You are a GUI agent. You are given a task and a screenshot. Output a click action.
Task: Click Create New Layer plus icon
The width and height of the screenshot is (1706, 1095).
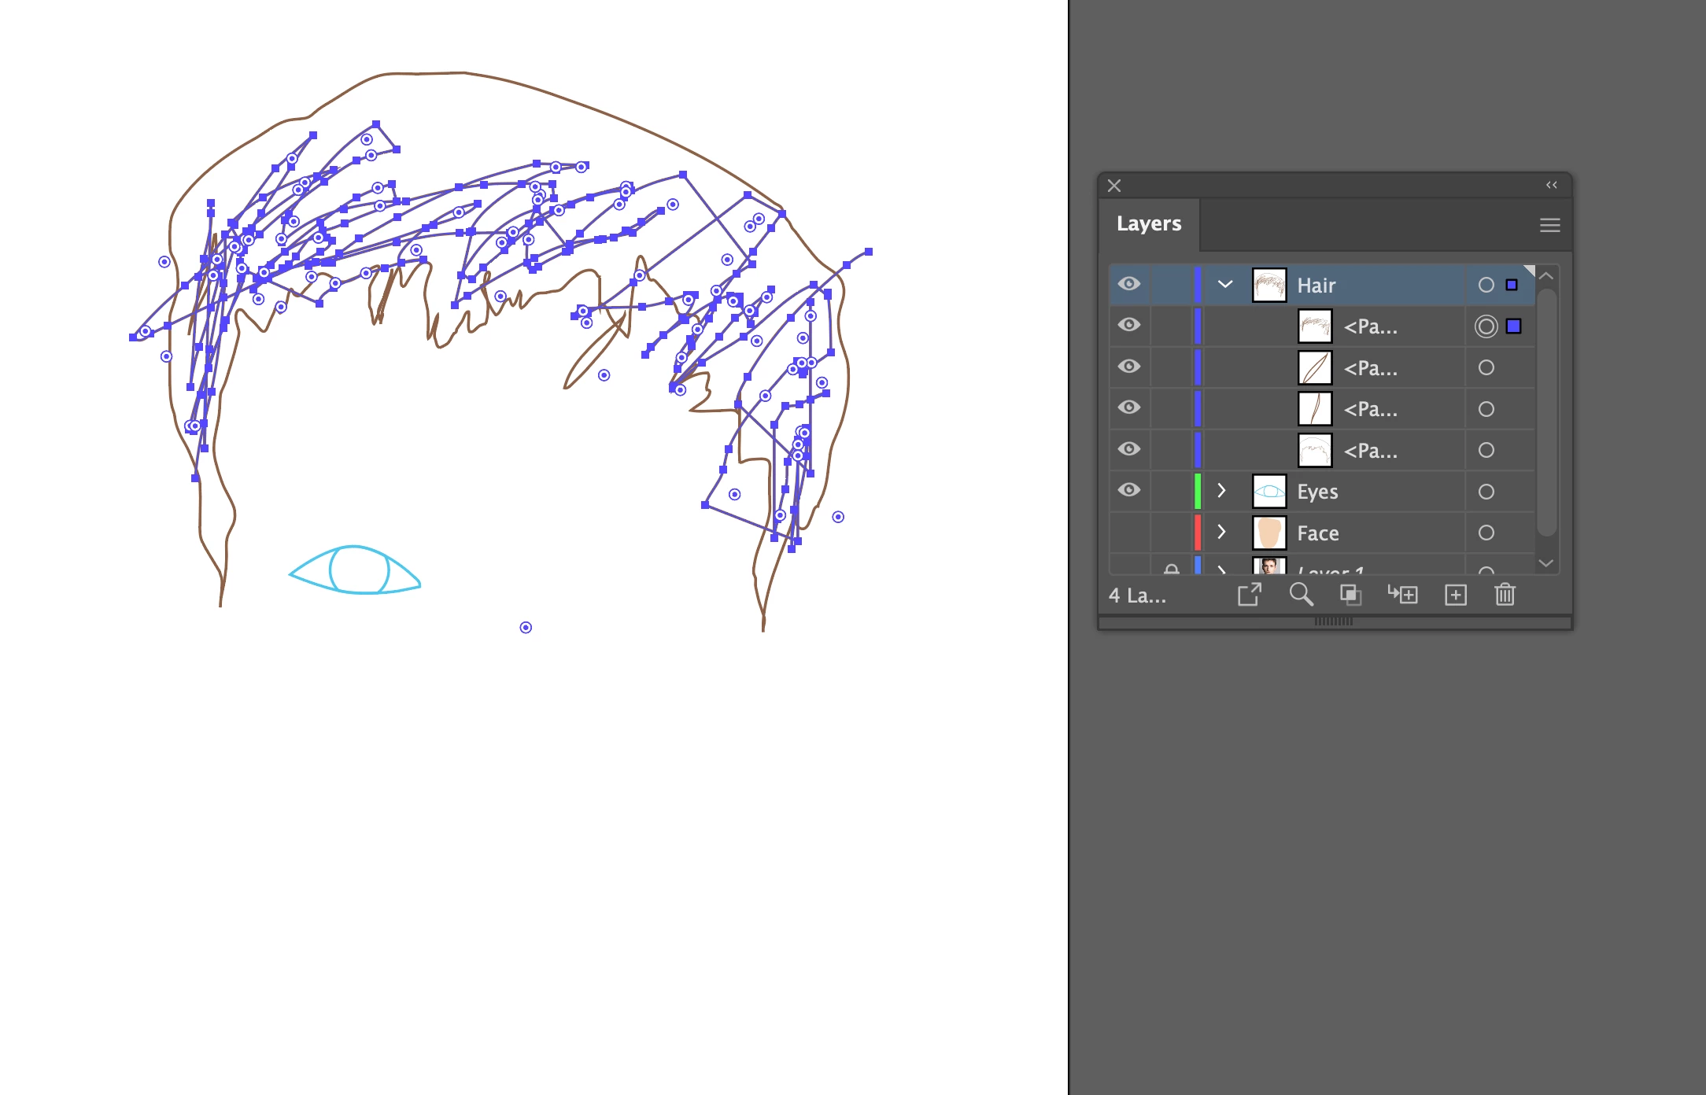pos(1455,595)
